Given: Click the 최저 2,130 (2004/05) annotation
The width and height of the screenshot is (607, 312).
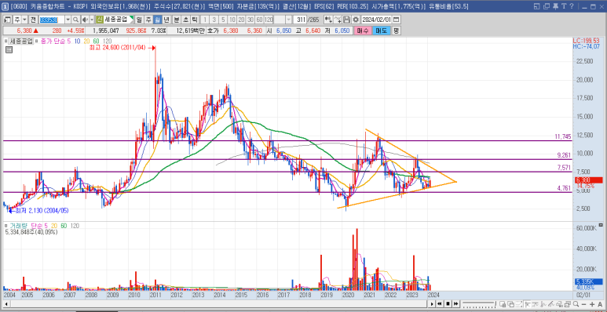Looking at the screenshot, I should pyautogui.click(x=42, y=210).
